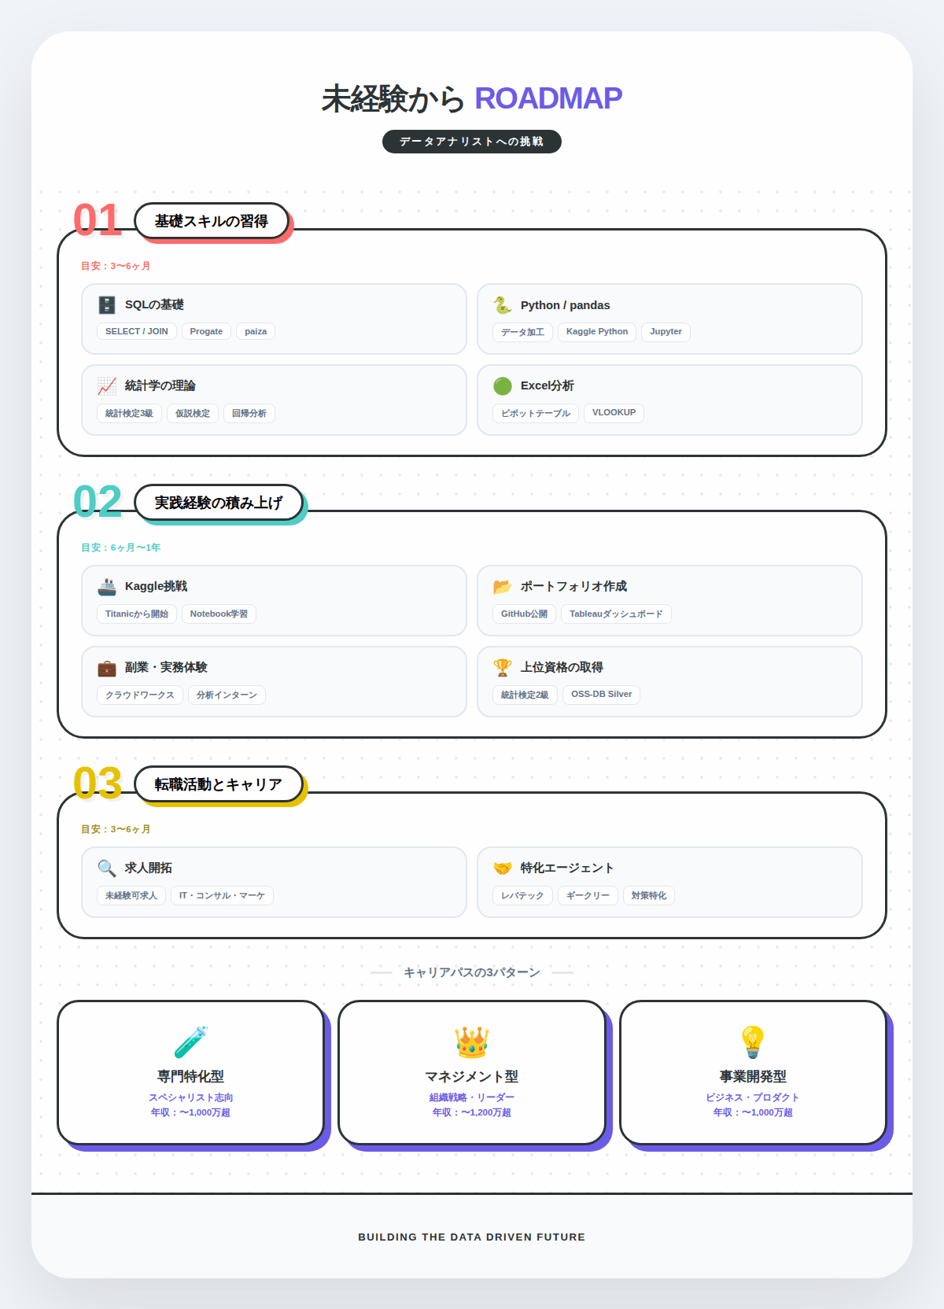Click the Tableauダッシュボード tag
The image size is (944, 1309).
pos(616,614)
